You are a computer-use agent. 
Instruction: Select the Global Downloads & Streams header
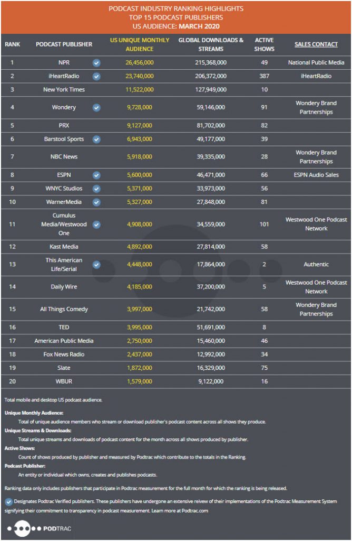click(x=211, y=44)
